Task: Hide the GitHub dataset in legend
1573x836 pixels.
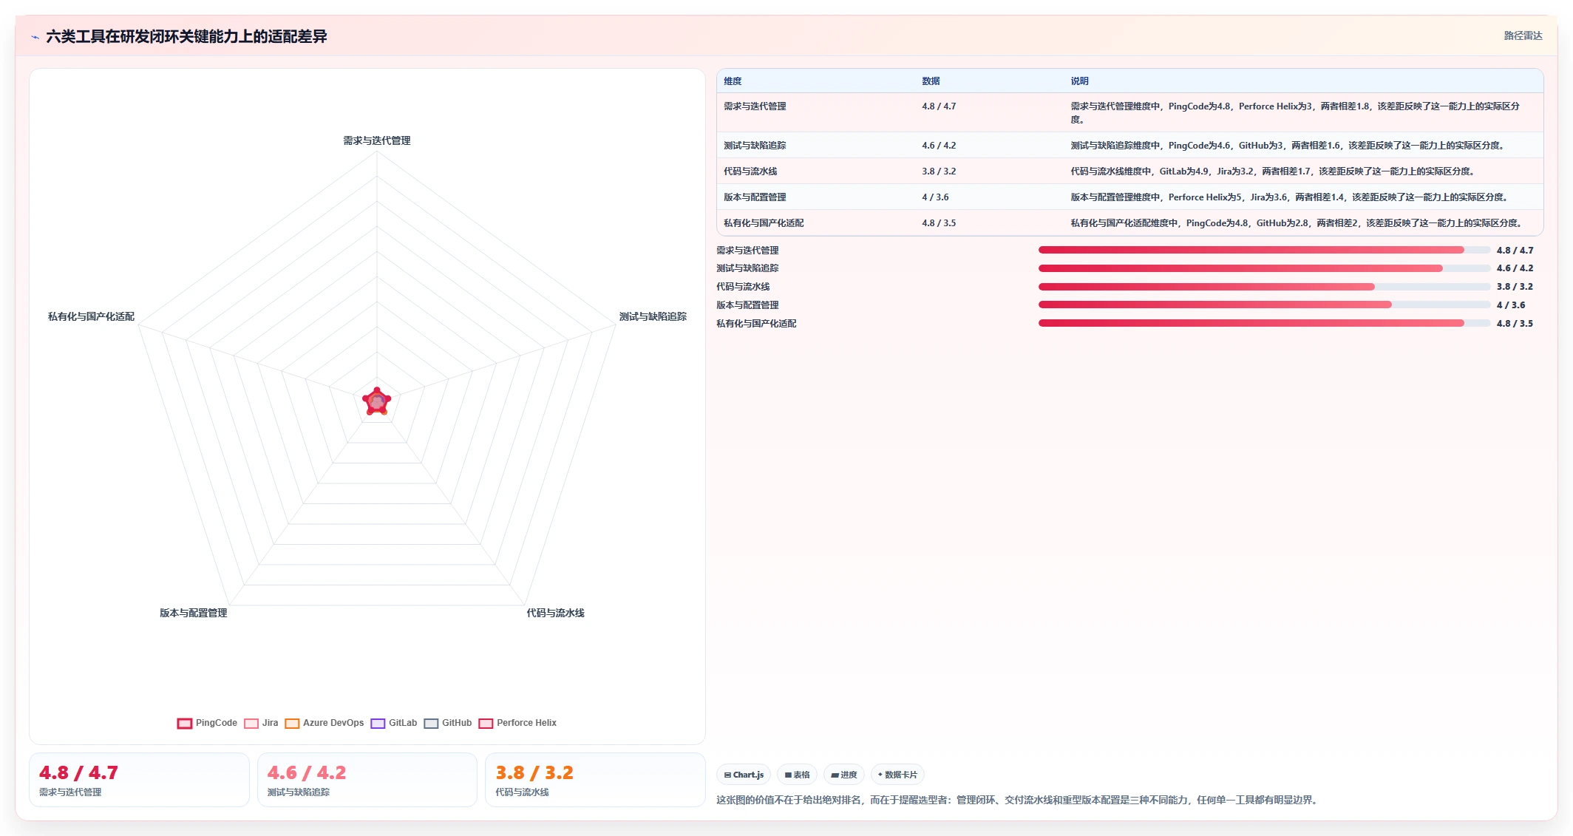Action: click(x=447, y=723)
